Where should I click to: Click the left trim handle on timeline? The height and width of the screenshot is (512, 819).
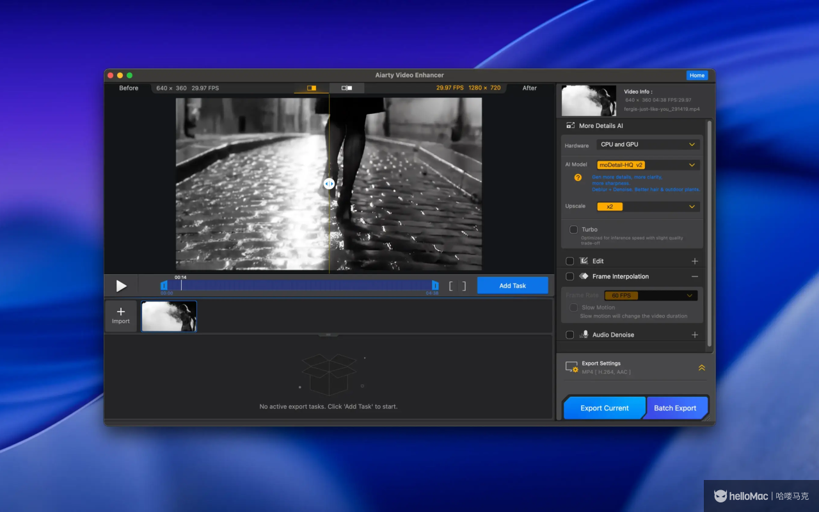coord(164,285)
